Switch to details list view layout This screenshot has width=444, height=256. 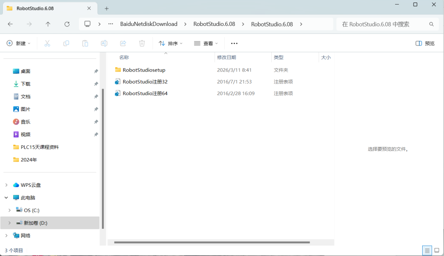click(x=427, y=250)
